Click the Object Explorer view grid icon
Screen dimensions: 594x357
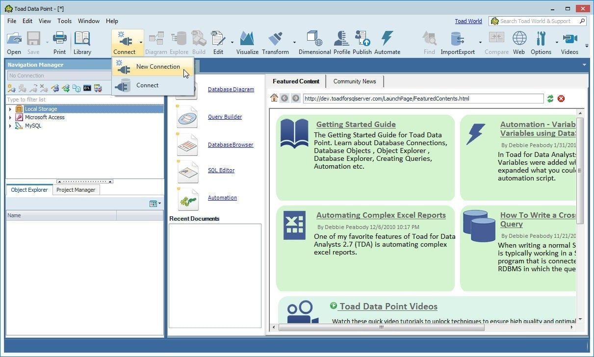click(153, 204)
